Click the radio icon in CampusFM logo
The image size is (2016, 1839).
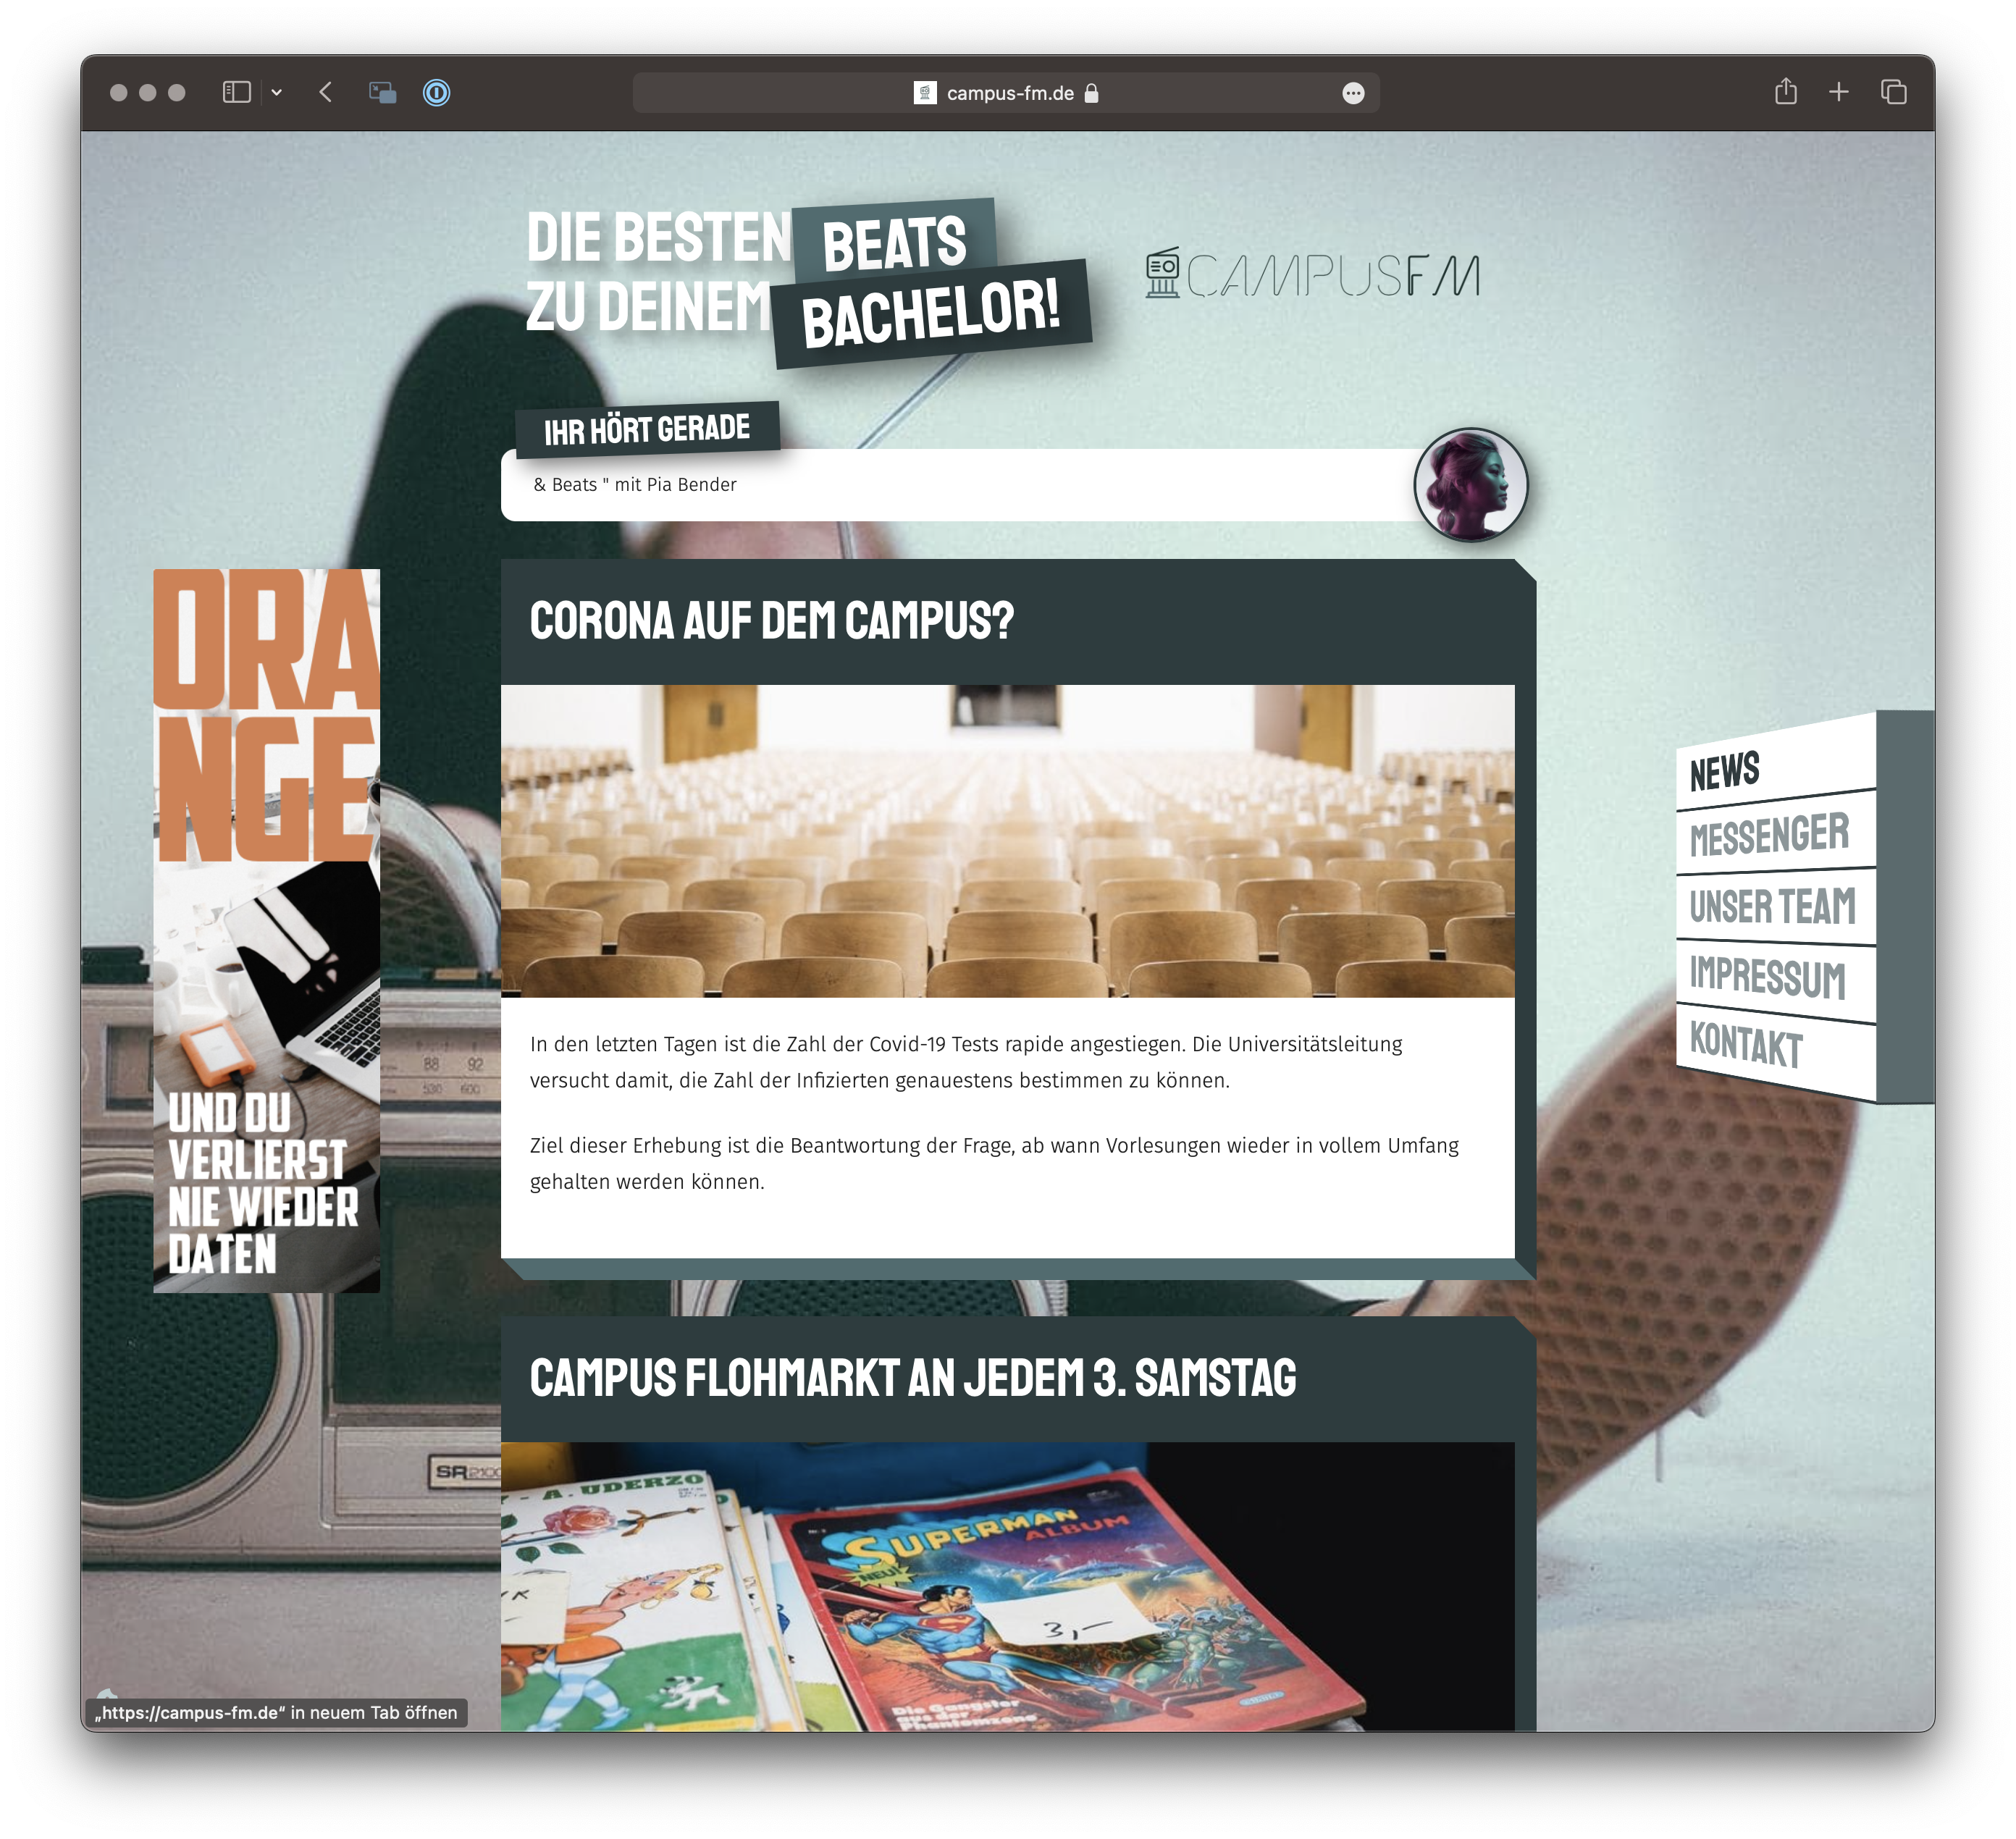1162,273
